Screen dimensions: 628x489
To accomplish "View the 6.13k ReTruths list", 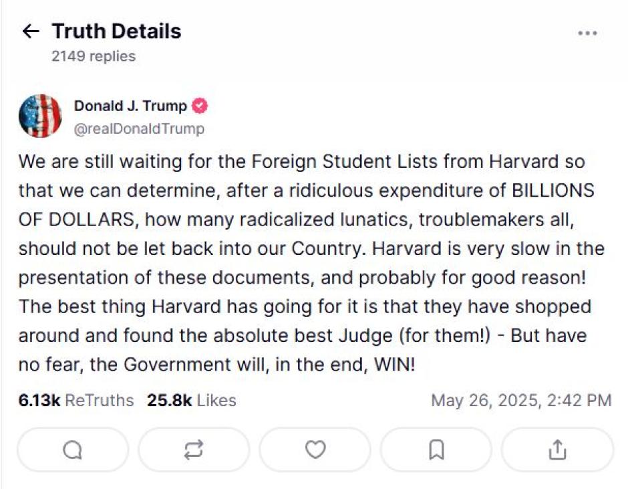I will pyautogui.click(x=80, y=401).
